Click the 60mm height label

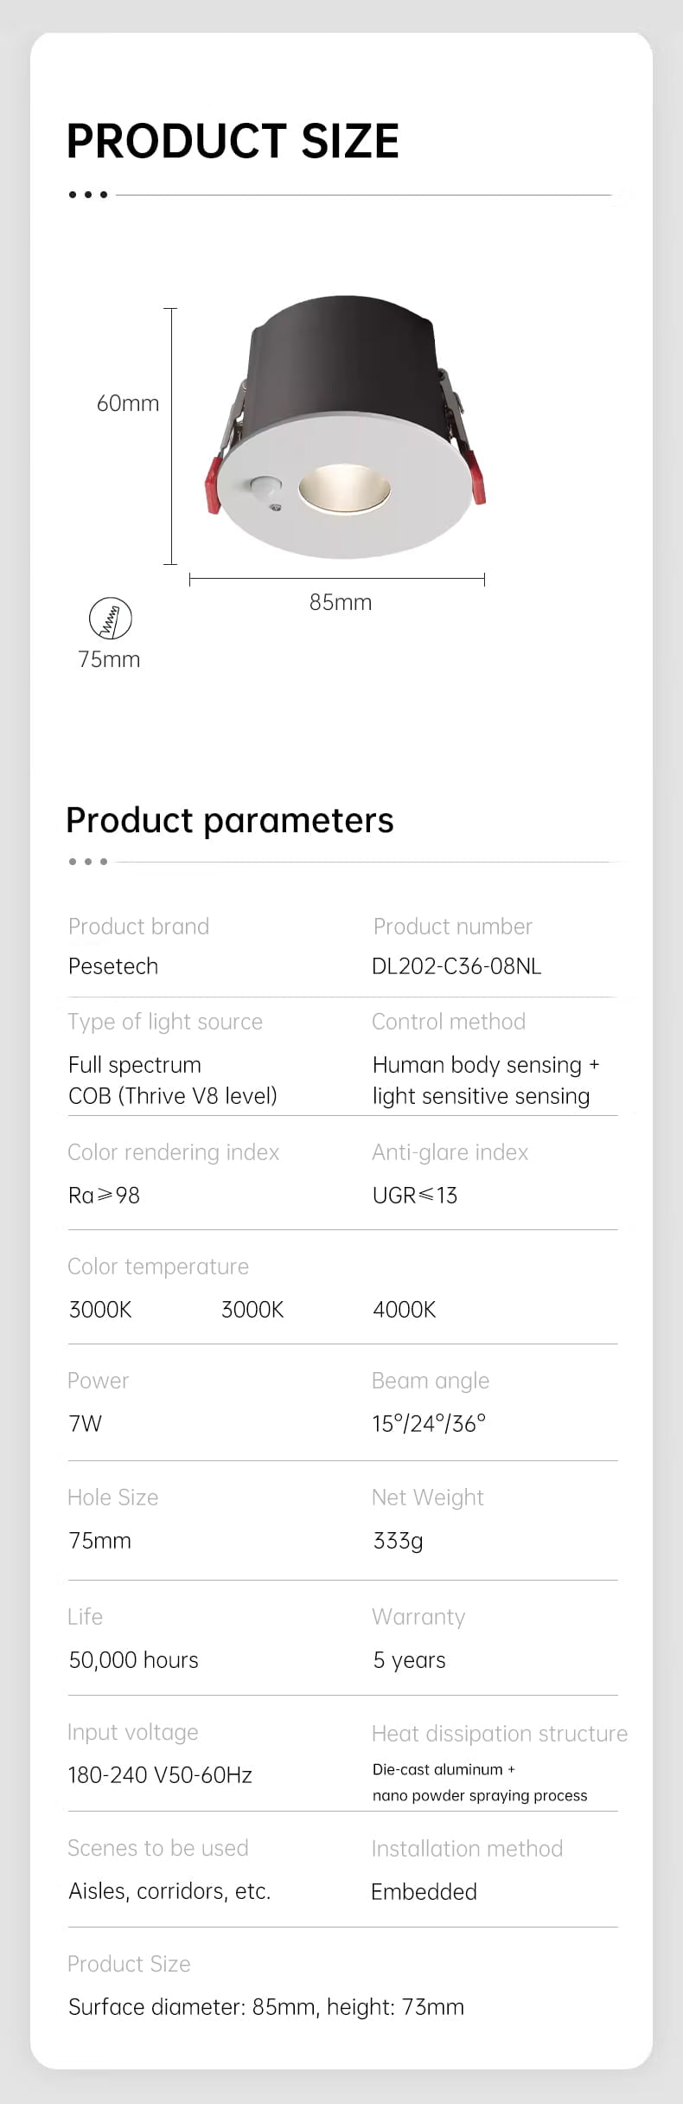[x=128, y=403]
